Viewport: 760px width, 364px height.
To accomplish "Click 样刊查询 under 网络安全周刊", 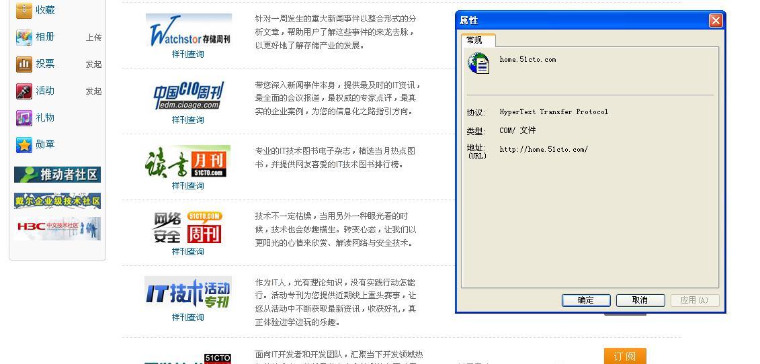I will click(x=188, y=252).
